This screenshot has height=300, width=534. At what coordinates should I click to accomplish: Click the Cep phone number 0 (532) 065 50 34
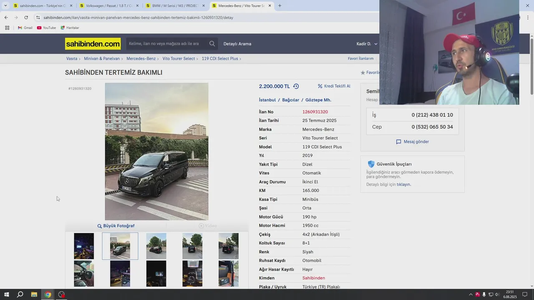click(x=432, y=127)
